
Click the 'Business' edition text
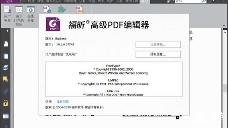click(x=61, y=39)
